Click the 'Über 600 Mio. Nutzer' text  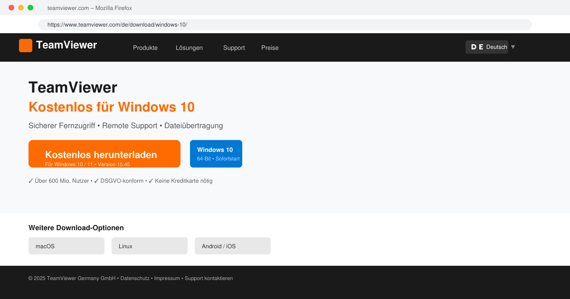(x=62, y=181)
